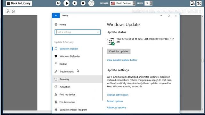This screenshot has height=115, width=205.
Task: Minimize the Settings window
Action: [x=161, y=16]
